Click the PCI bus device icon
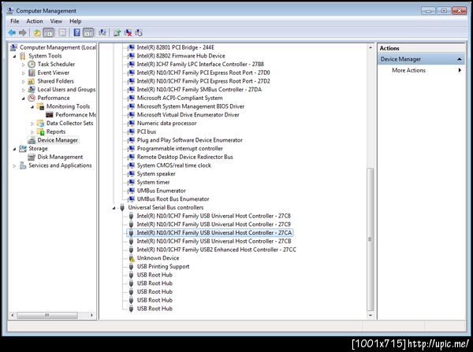The width and height of the screenshot is (473, 352). pyautogui.click(x=131, y=132)
